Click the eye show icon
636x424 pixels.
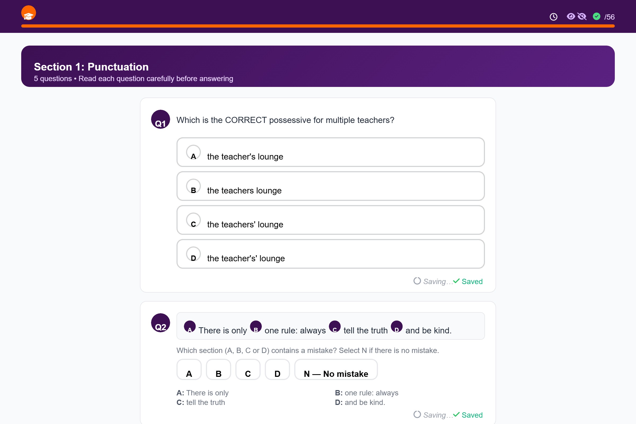pos(571,16)
